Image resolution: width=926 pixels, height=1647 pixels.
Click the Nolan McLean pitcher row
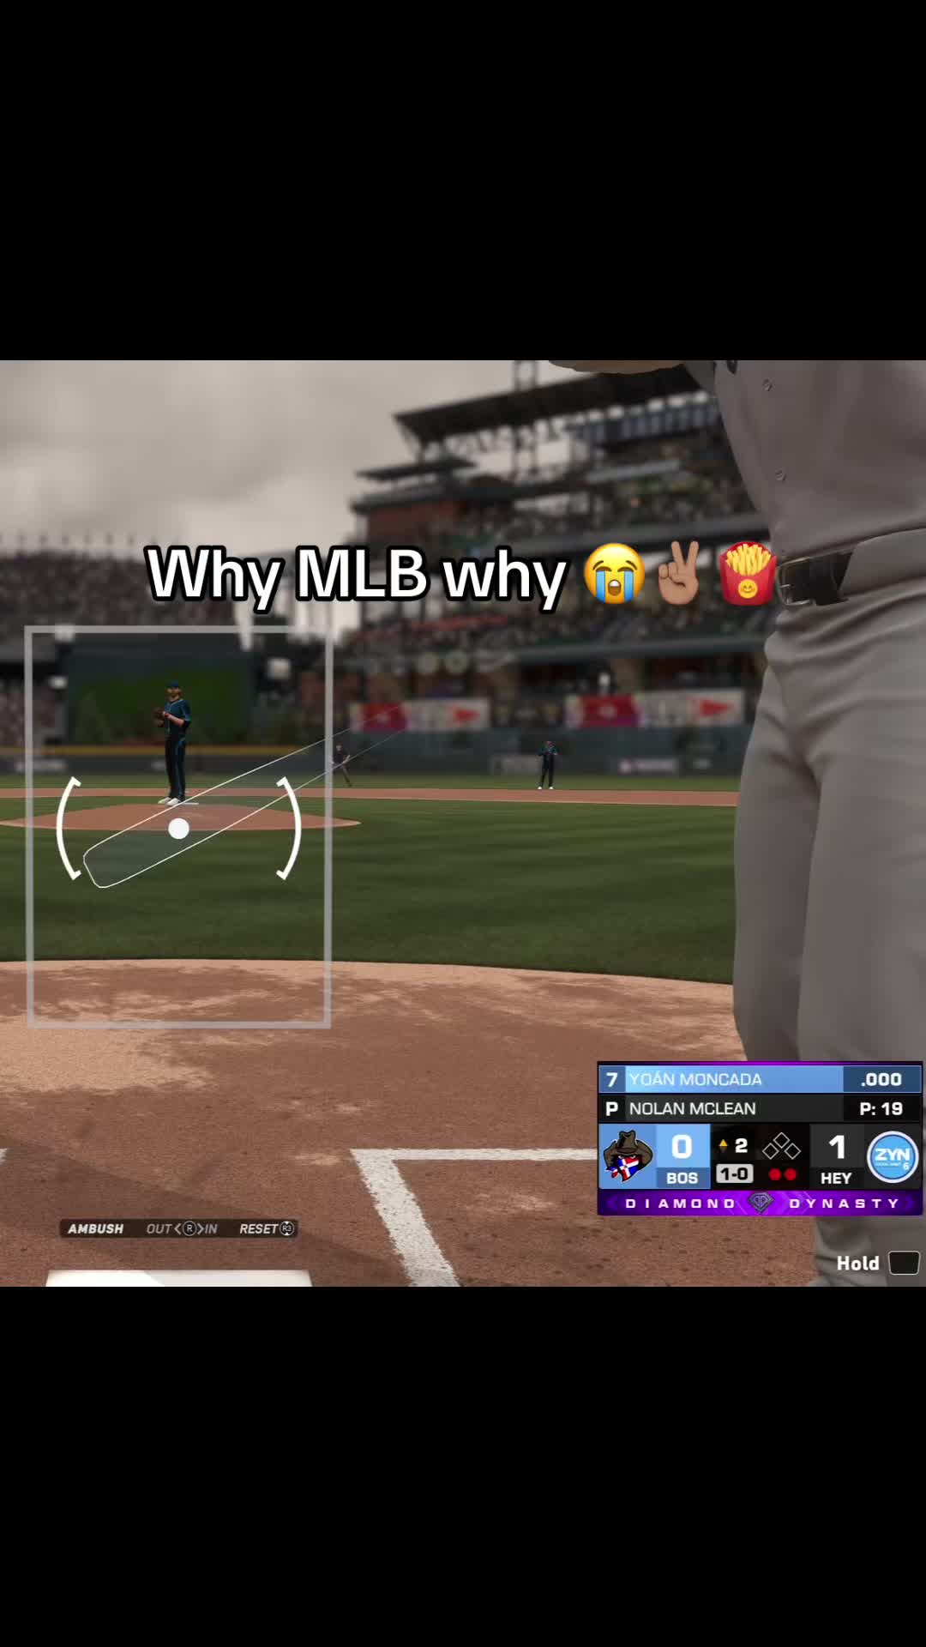(x=760, y=1108)
